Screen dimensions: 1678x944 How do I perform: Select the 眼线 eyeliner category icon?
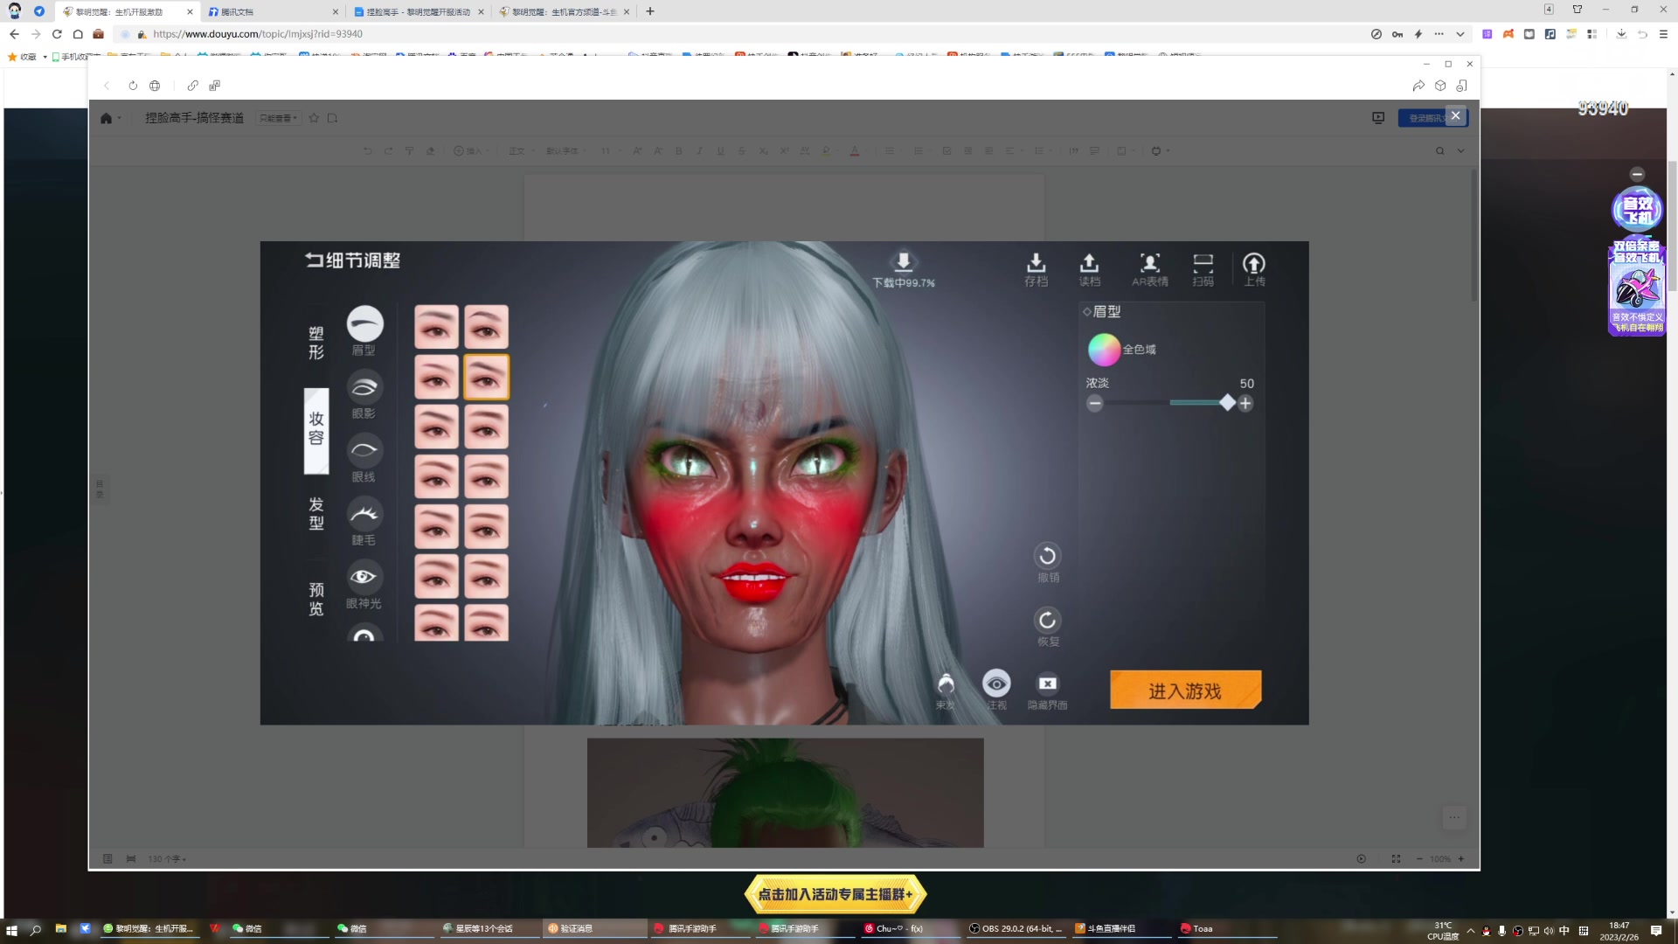[x=364, y=451]
